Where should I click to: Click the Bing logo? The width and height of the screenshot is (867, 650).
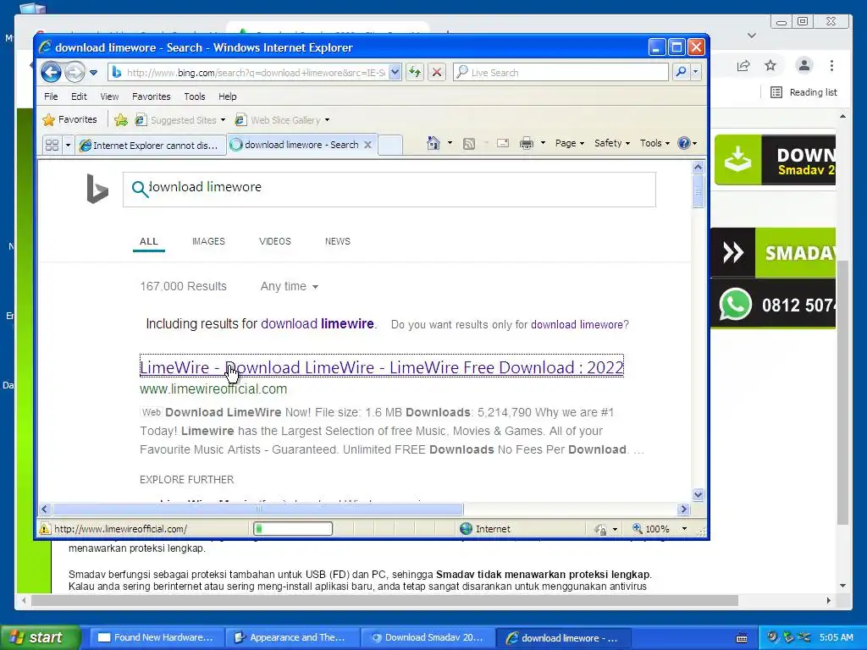[97, 189]
